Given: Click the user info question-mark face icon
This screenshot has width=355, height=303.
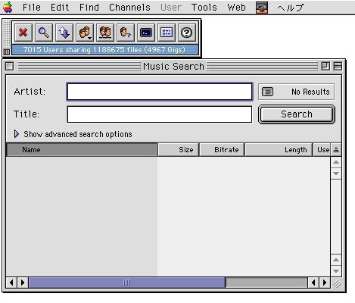Looking at the screenshot, I should point(126,33).
